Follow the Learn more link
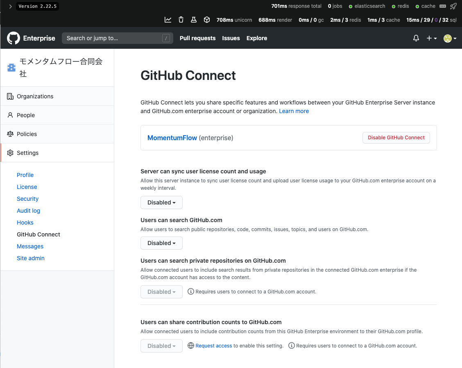Image resolution: width=462 pixels, height=368 pixels. coord(294,111)
